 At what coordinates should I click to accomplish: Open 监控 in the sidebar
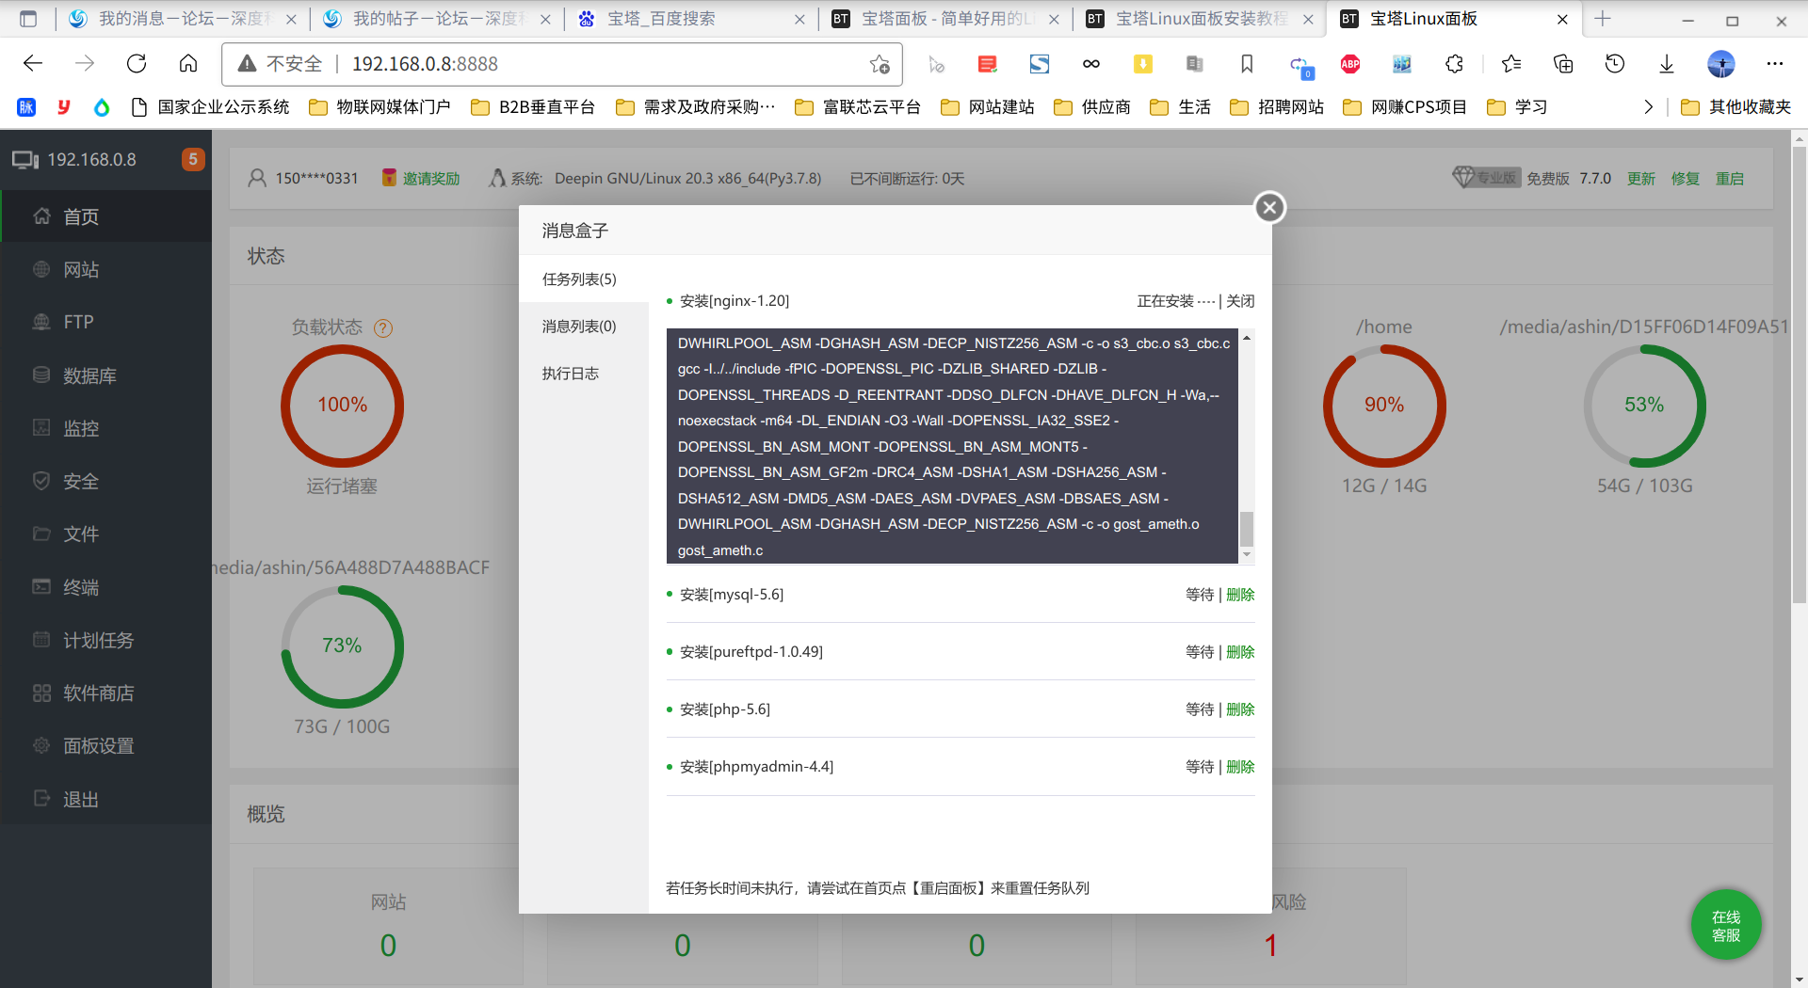click(106, 428)
